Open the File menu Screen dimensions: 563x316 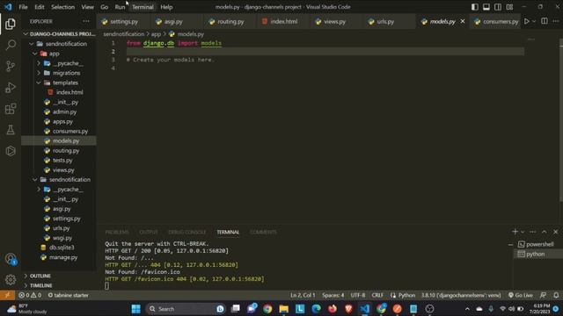[x=23, y=7]
